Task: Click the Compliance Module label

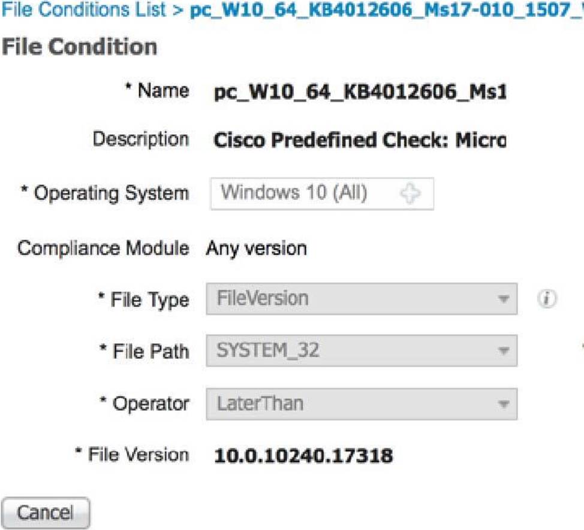Action: pyautogui.click(x=103, y=248)
